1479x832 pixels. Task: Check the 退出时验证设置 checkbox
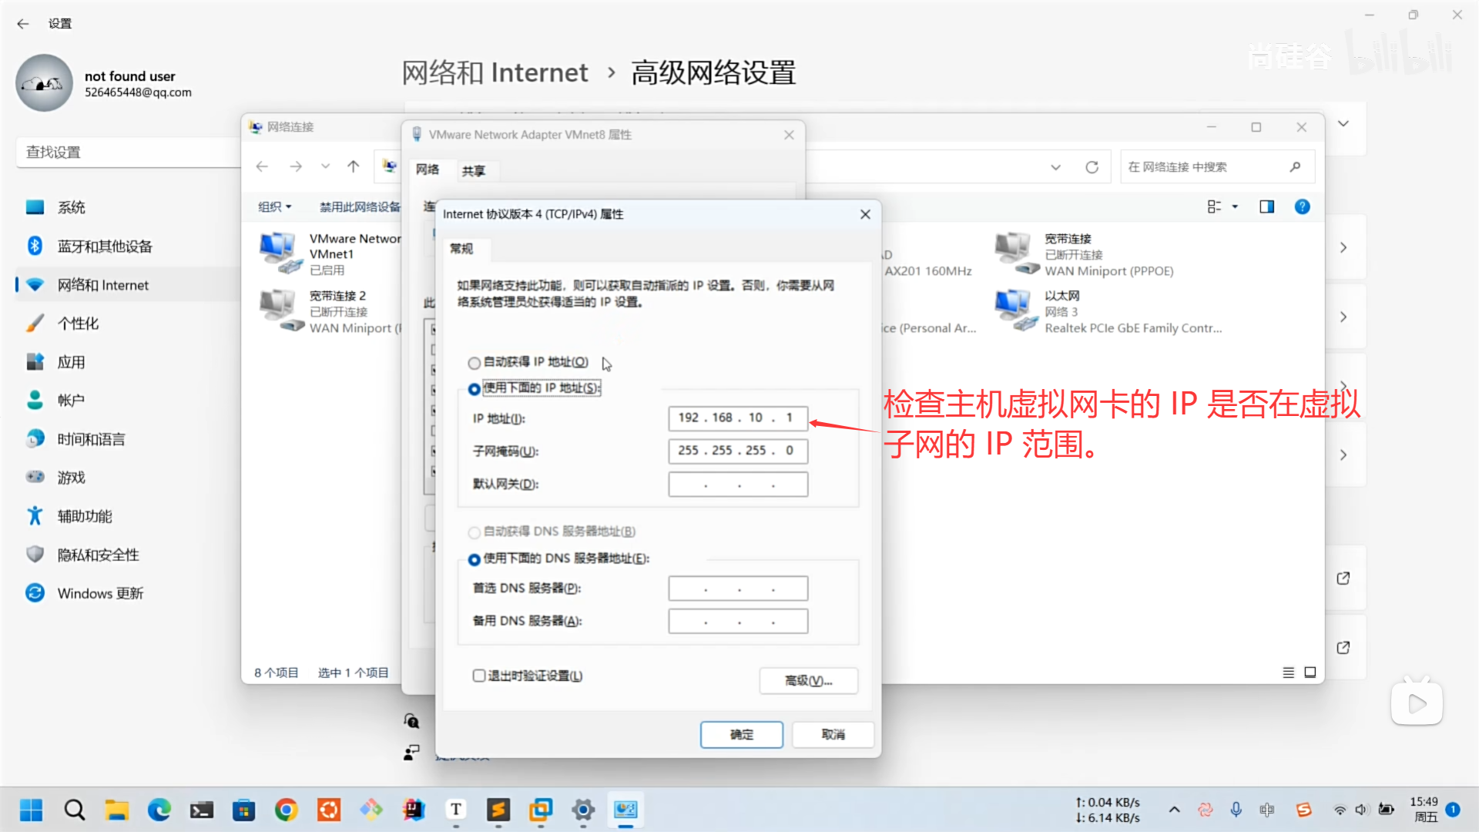click(x=479, y=676)
